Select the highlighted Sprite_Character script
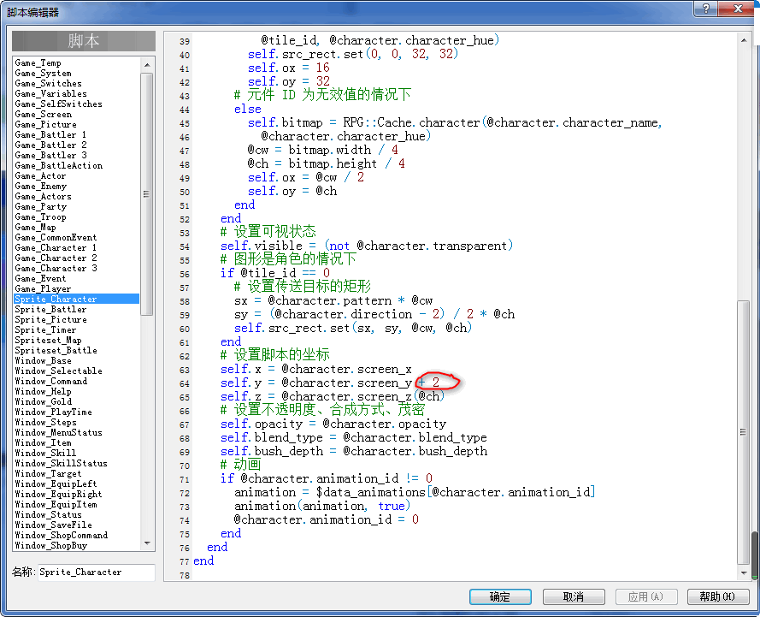Image resolution: width=760 pixels, height=617 pixels. (x=77, y=299)
